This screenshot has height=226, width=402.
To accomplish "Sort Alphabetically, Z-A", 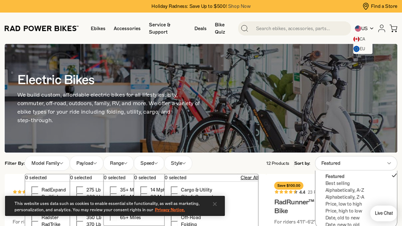I will (345, 197).
